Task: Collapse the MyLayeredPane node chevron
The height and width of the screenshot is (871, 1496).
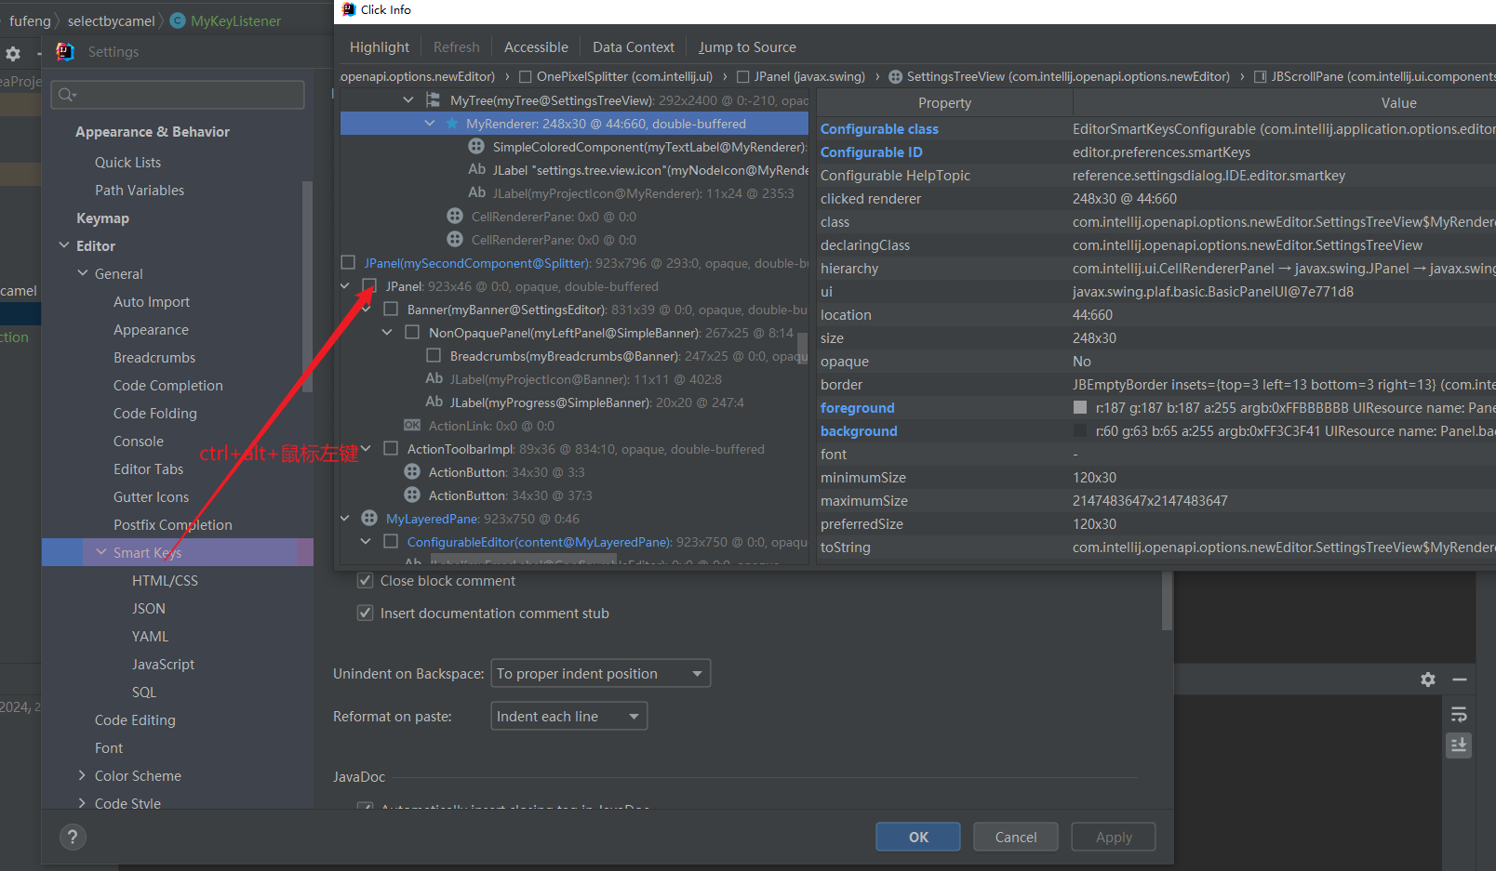Action: tap(344, 519)
